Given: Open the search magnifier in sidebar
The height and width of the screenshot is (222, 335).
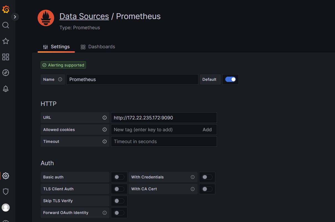Looking at the screenshot, I should (x=6, y=25).
